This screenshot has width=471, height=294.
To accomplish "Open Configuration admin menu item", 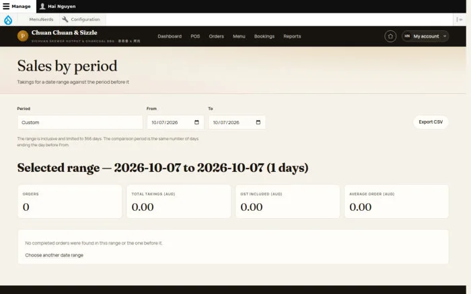I will tap(81, 19).
